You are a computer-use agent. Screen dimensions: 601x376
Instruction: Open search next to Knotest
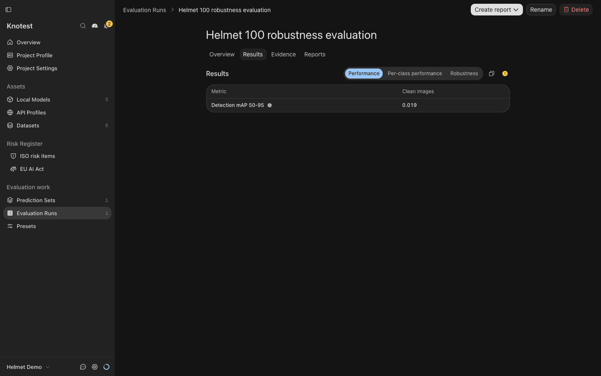83,26
